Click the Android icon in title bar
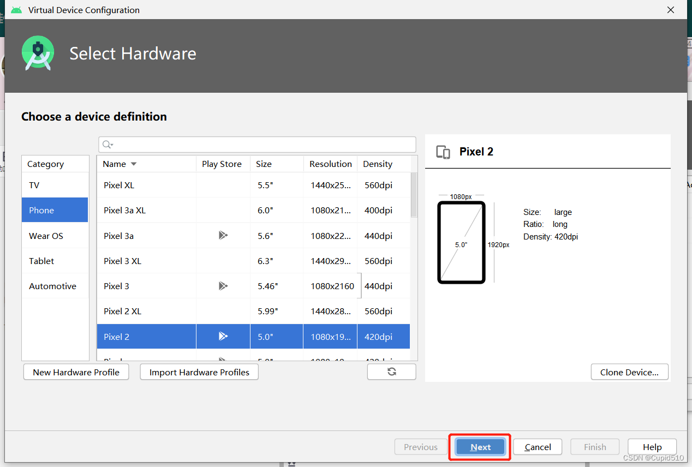This screenshot has height=467, width=692. [16, 10]
